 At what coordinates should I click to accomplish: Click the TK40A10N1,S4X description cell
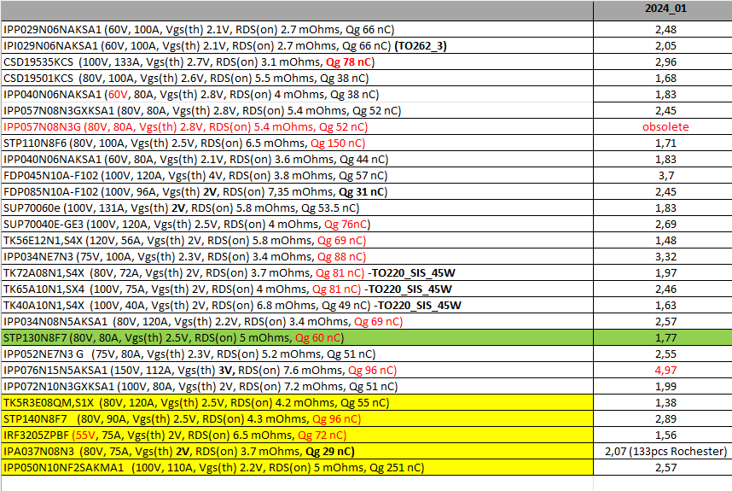[298, 306]
